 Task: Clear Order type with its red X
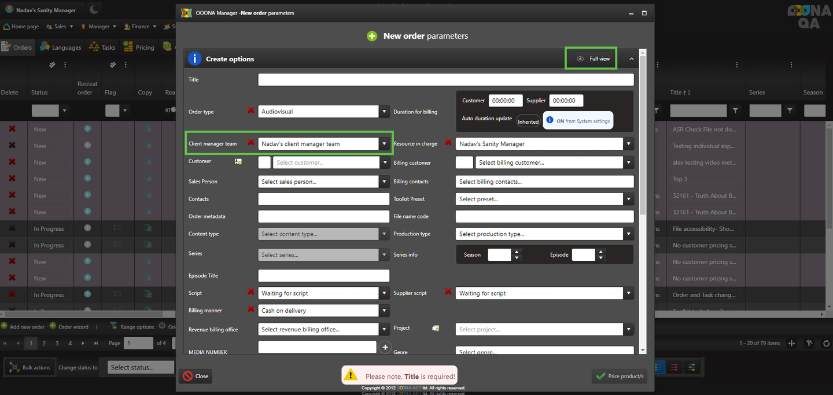click(250, 110)
